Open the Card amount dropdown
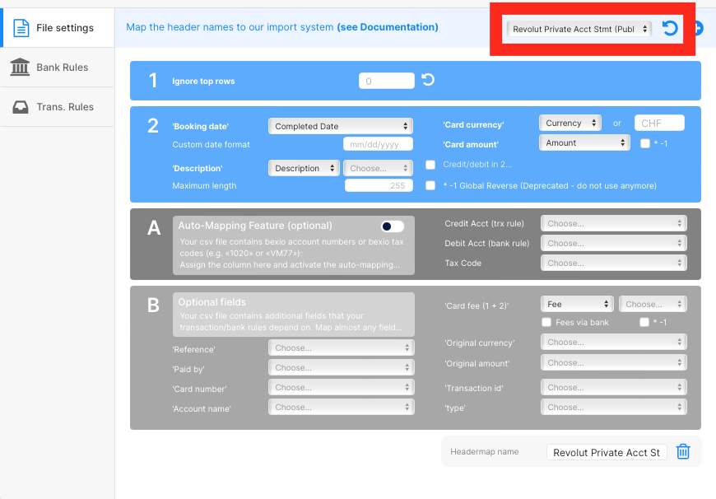The image size is (716, 499). click(584, 142)
